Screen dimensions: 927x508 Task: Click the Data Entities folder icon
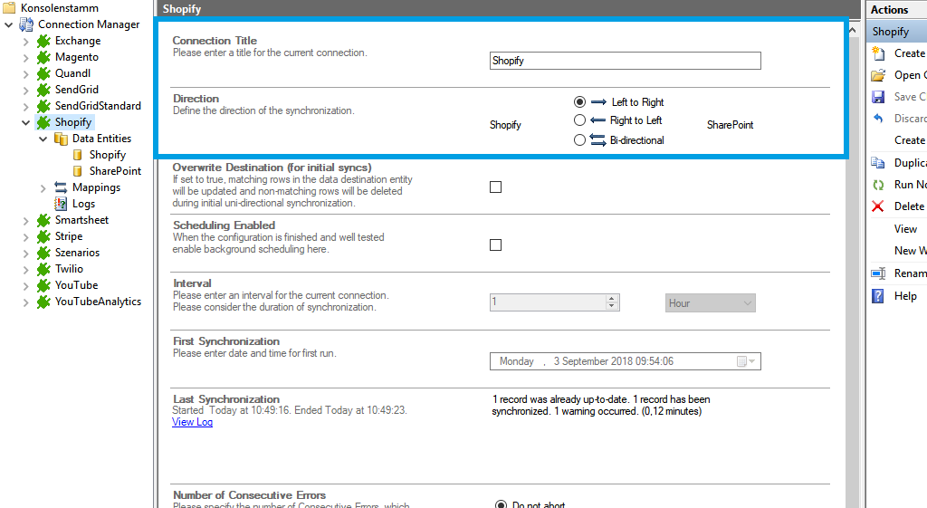coord(61,139)
